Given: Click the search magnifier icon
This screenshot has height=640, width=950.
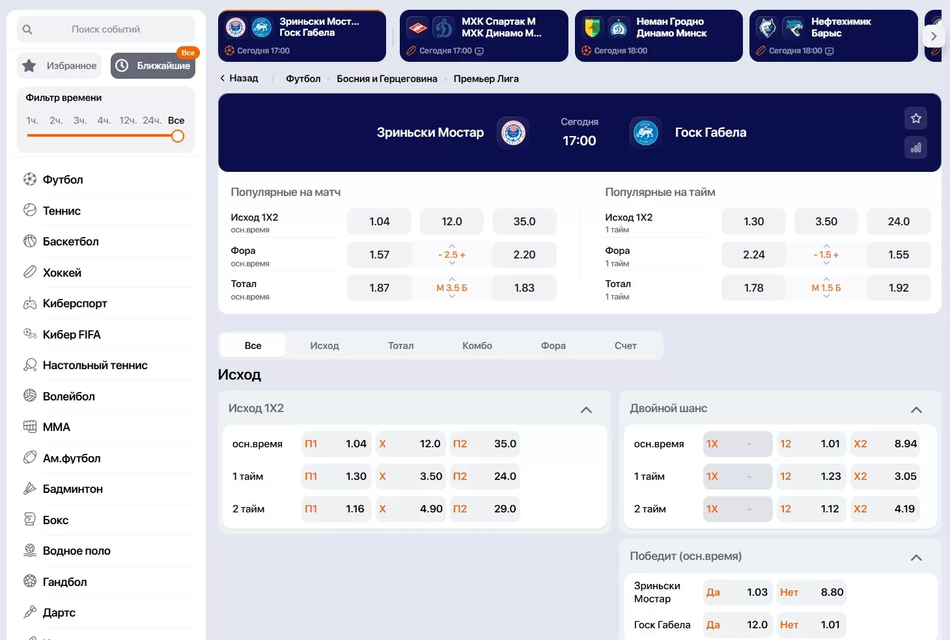Looking at the screenshot, I should point(27,29).
